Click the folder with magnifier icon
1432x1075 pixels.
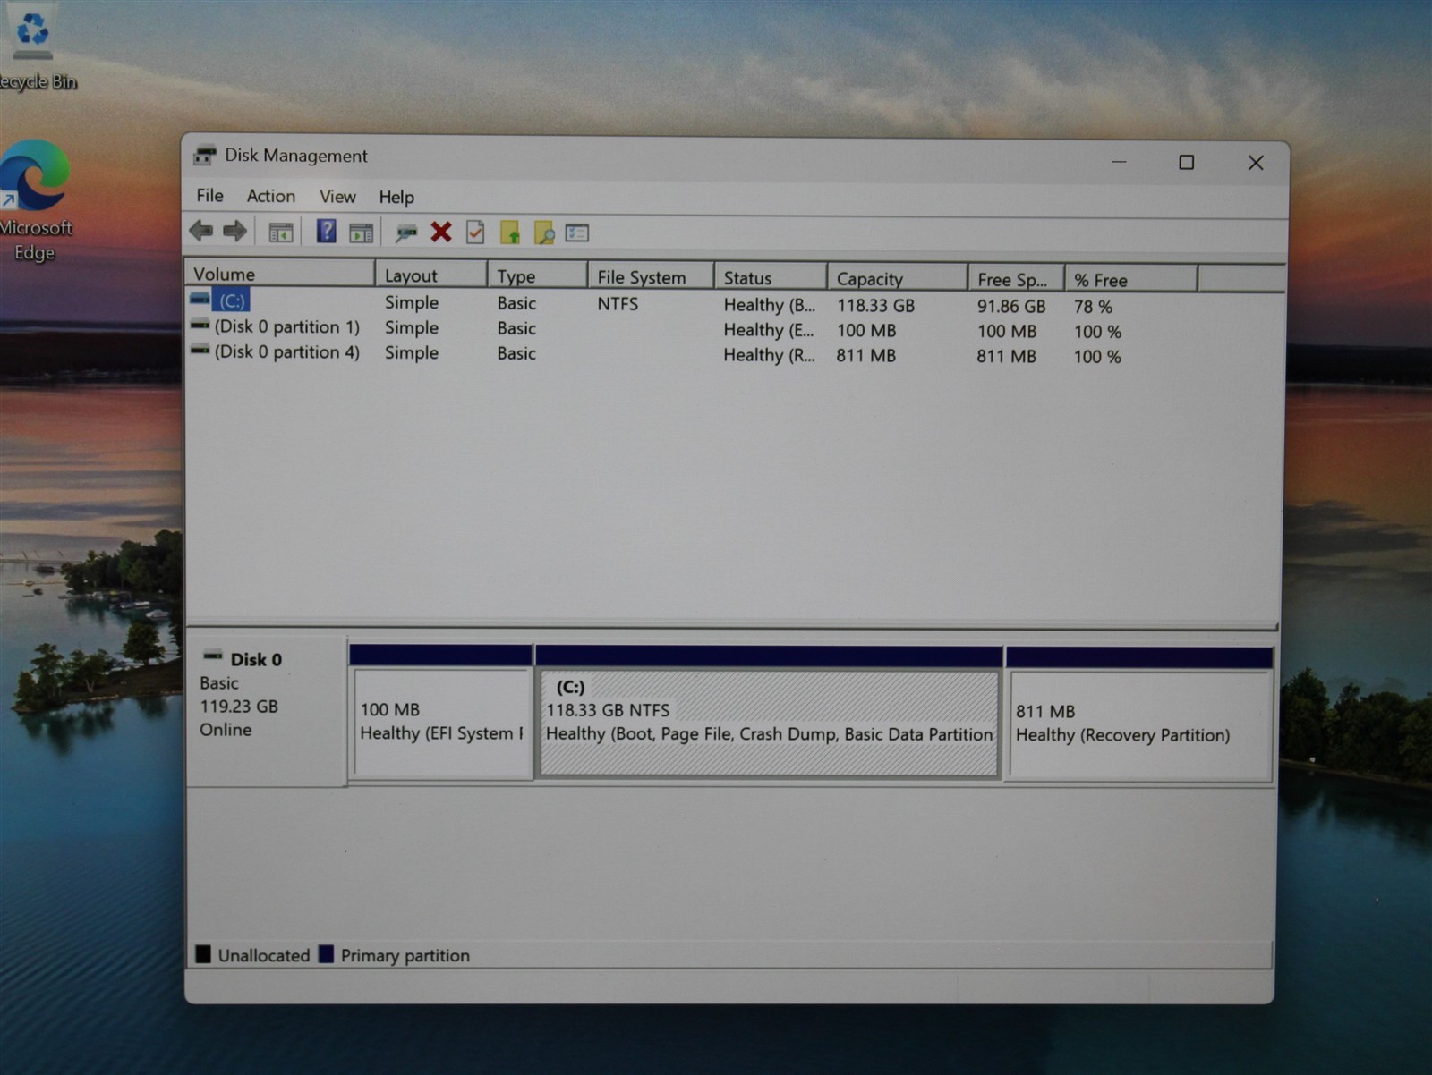544,233
